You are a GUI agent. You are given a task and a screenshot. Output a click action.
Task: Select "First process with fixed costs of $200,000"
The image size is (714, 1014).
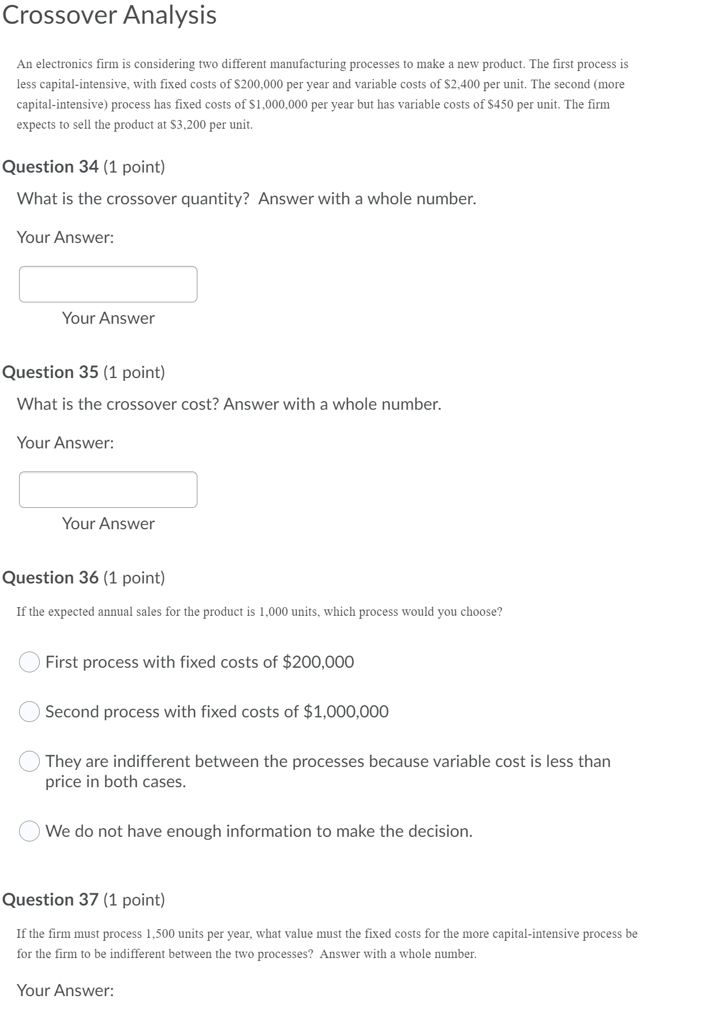click(x=29, y=663)
